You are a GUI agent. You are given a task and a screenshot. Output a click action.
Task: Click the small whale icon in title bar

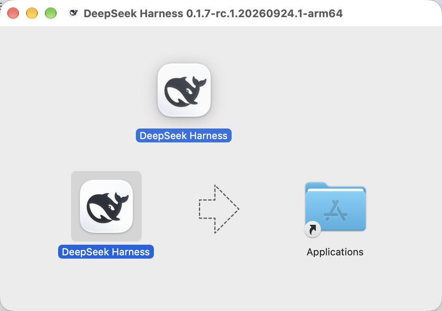coord(74,13)
